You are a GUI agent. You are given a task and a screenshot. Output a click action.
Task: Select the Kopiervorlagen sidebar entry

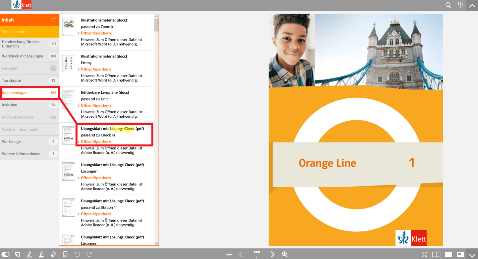pyautogui.click(x=30, y=93)
